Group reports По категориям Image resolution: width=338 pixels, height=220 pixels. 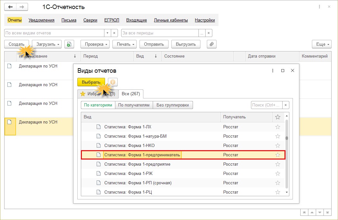(x=98, y=105)
